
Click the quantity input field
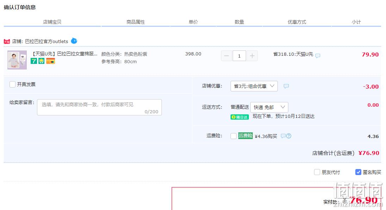click(239, 56)
